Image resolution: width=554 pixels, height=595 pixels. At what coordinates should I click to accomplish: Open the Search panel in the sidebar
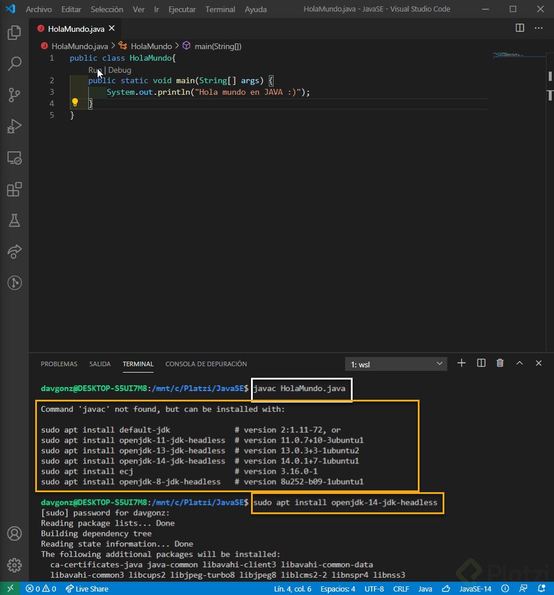click(x=14, y=64)
